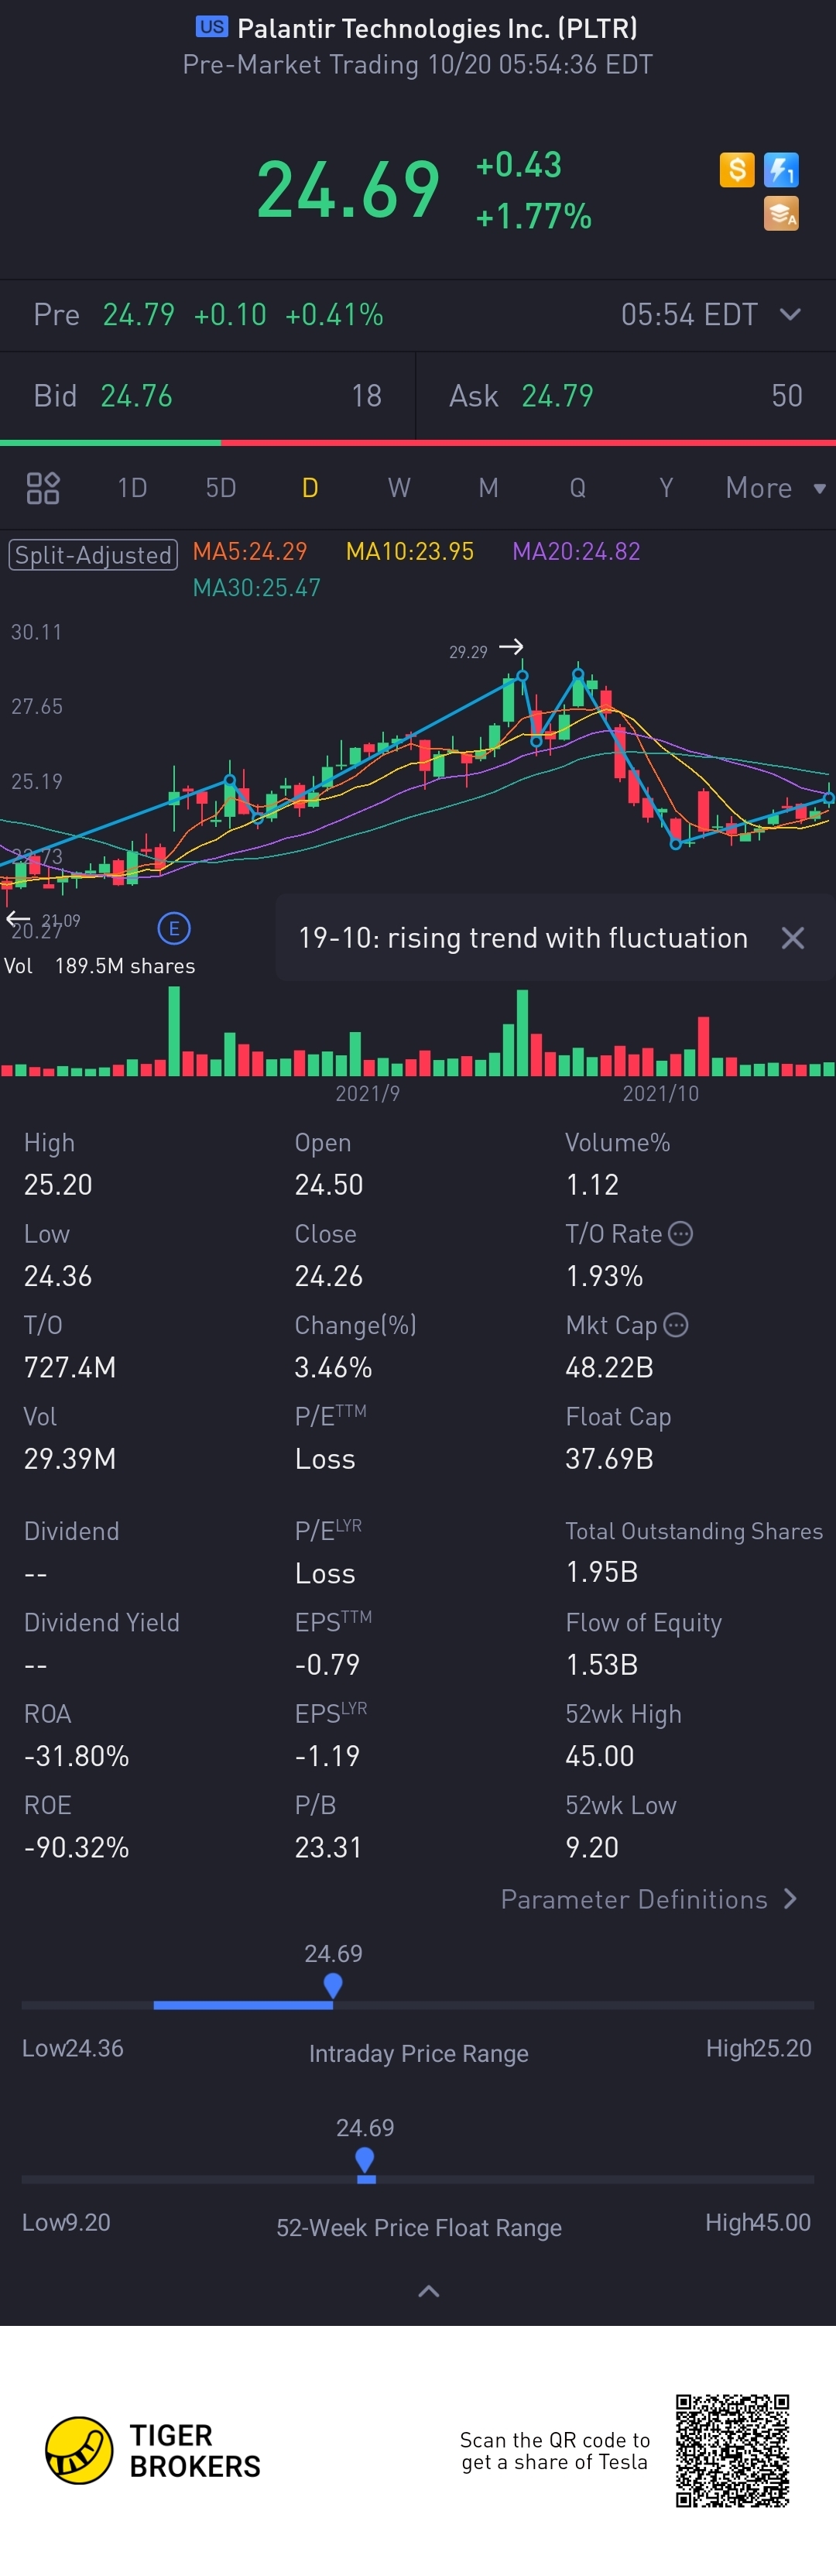Tap the info icon beside T/O Rate

[680, 1233]
